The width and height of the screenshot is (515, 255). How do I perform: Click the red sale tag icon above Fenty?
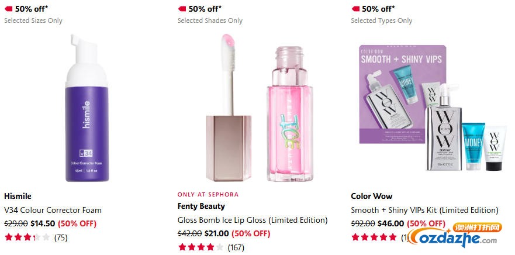point(182,9)
